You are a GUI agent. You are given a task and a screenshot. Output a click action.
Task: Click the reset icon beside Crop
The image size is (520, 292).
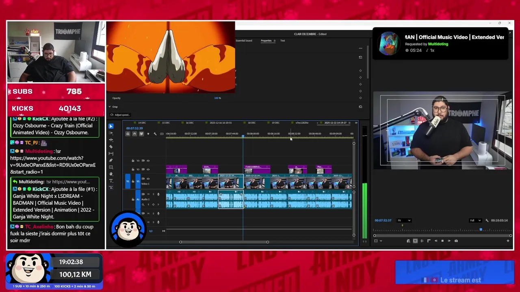[x=360, y=107]
